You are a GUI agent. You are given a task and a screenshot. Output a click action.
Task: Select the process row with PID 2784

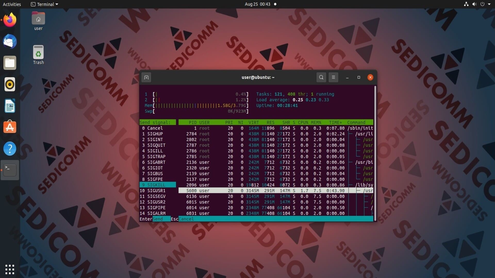276,134
